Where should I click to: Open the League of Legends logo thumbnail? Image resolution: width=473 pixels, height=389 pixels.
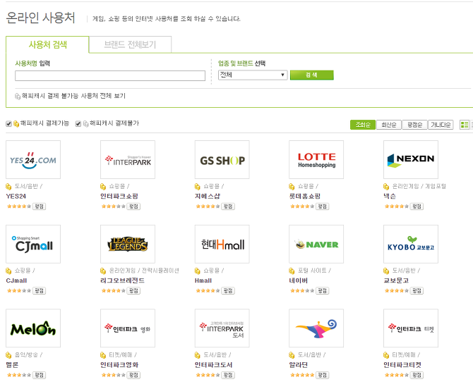[x=128, y=244]
